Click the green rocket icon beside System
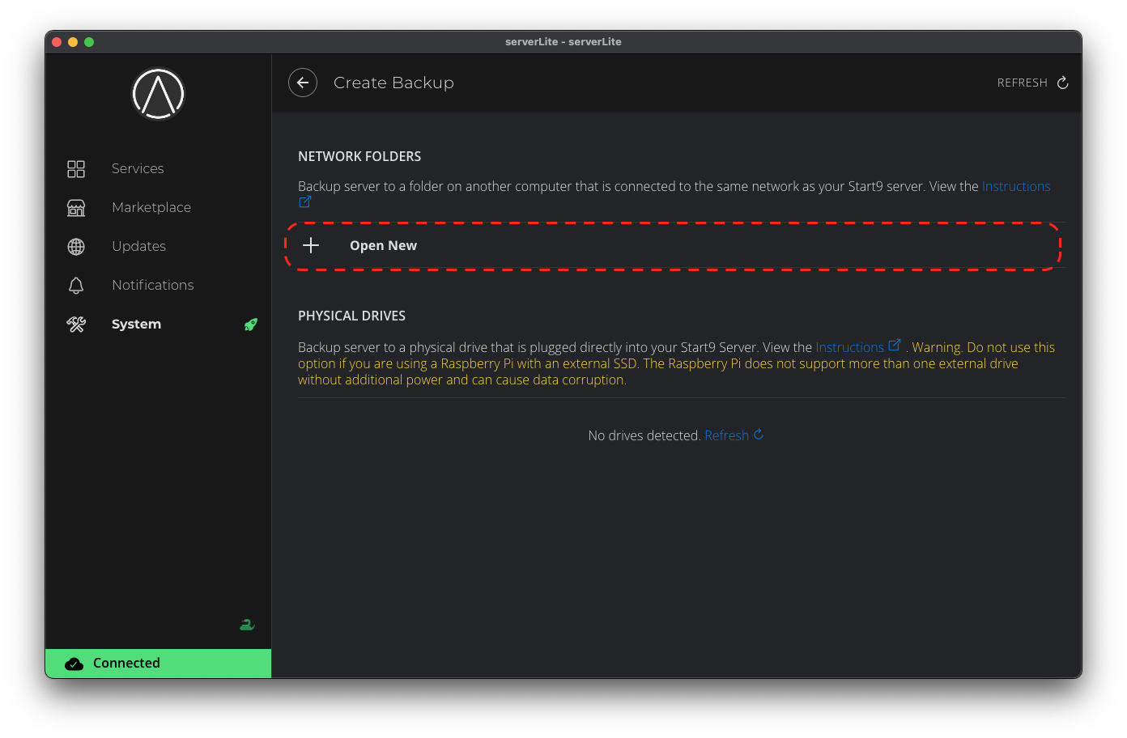Viewport: 1127px width, 738px height. click(x=251, y=324)
